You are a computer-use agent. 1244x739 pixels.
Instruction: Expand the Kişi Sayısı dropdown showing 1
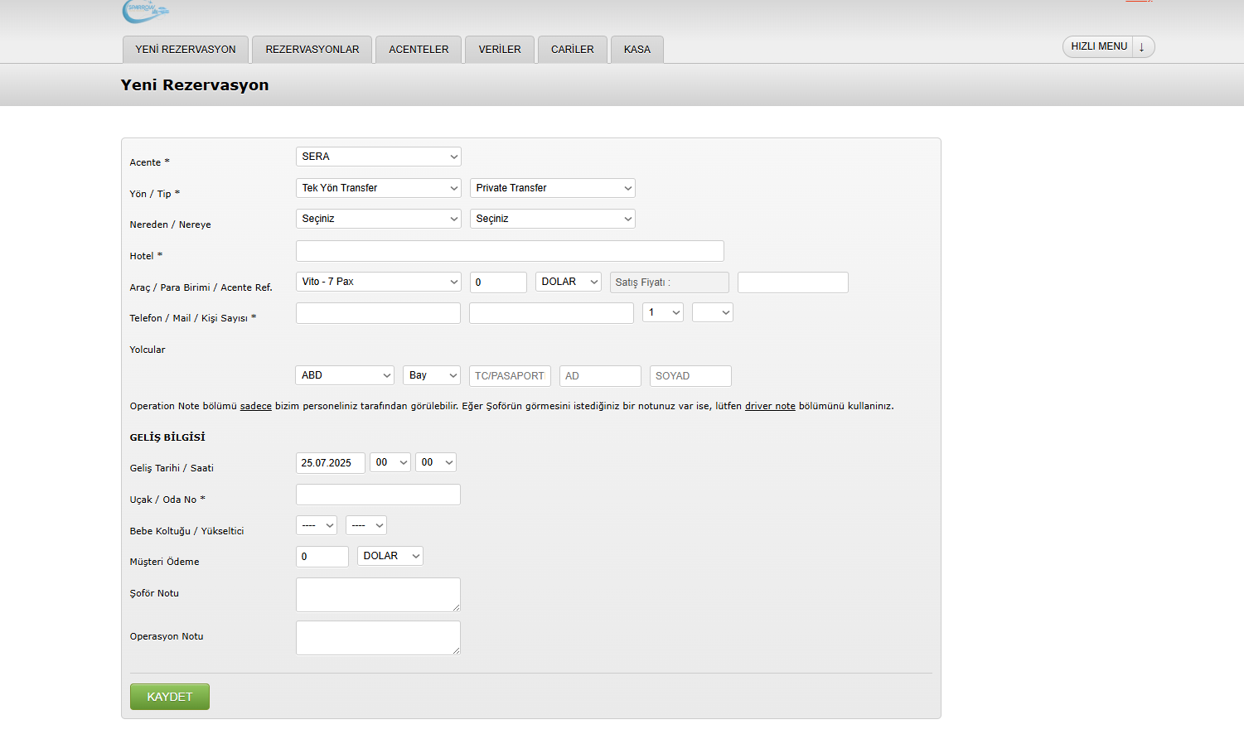click(663, 312)
